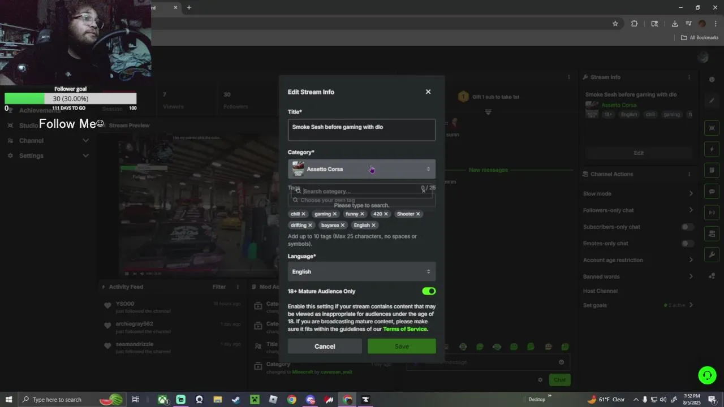This screenshot has width=724, height=407.
Task: Click the lightning bolt icon in right rail
Action: pos(712,149)
